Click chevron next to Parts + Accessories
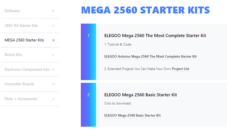 [53, 99]
